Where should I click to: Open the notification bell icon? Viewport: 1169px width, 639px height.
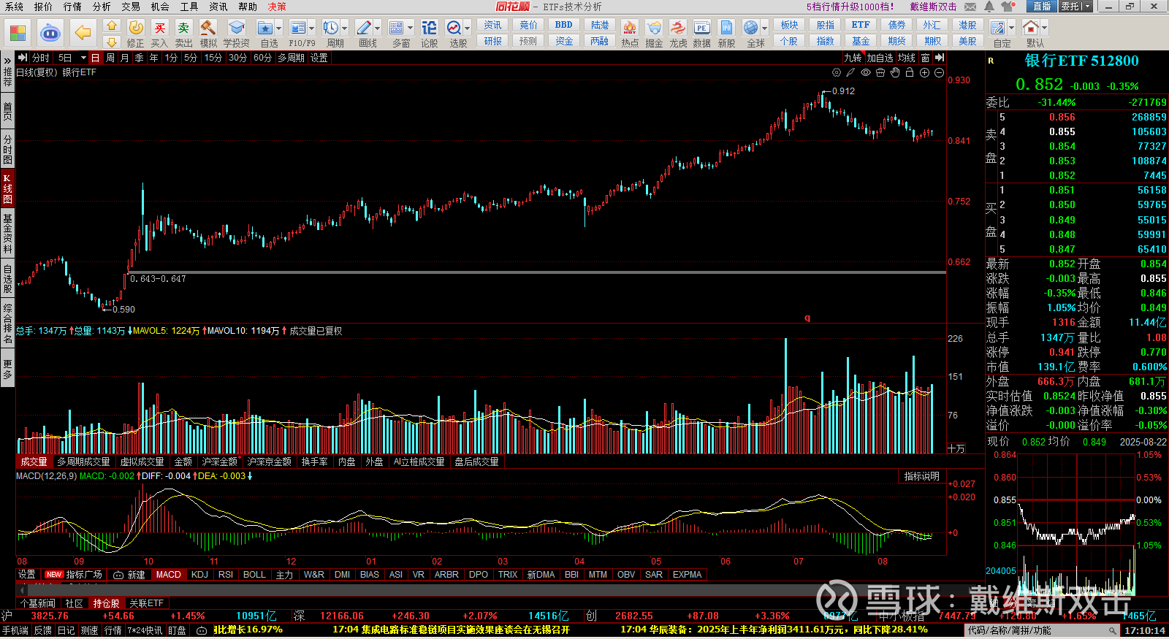click(x=989, y=7)
